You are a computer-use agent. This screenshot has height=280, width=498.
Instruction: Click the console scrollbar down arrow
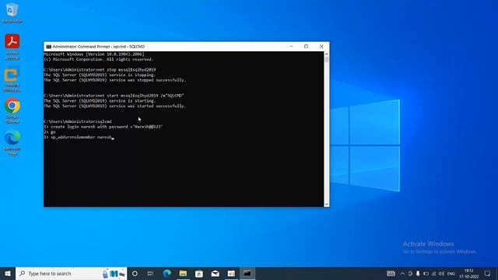pos(327,204)
